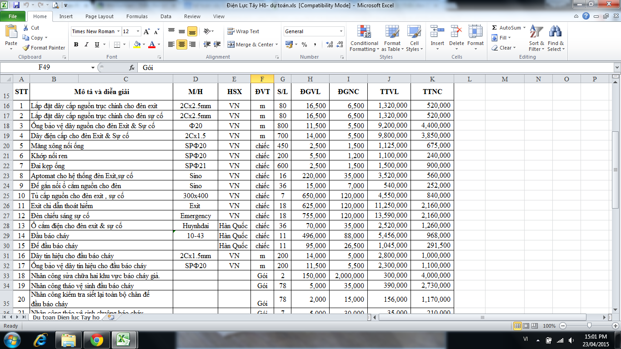Select the Du toan Dien luc Tay ho sheet
This screenshot has width=621, height=349.
coord(66,318)
